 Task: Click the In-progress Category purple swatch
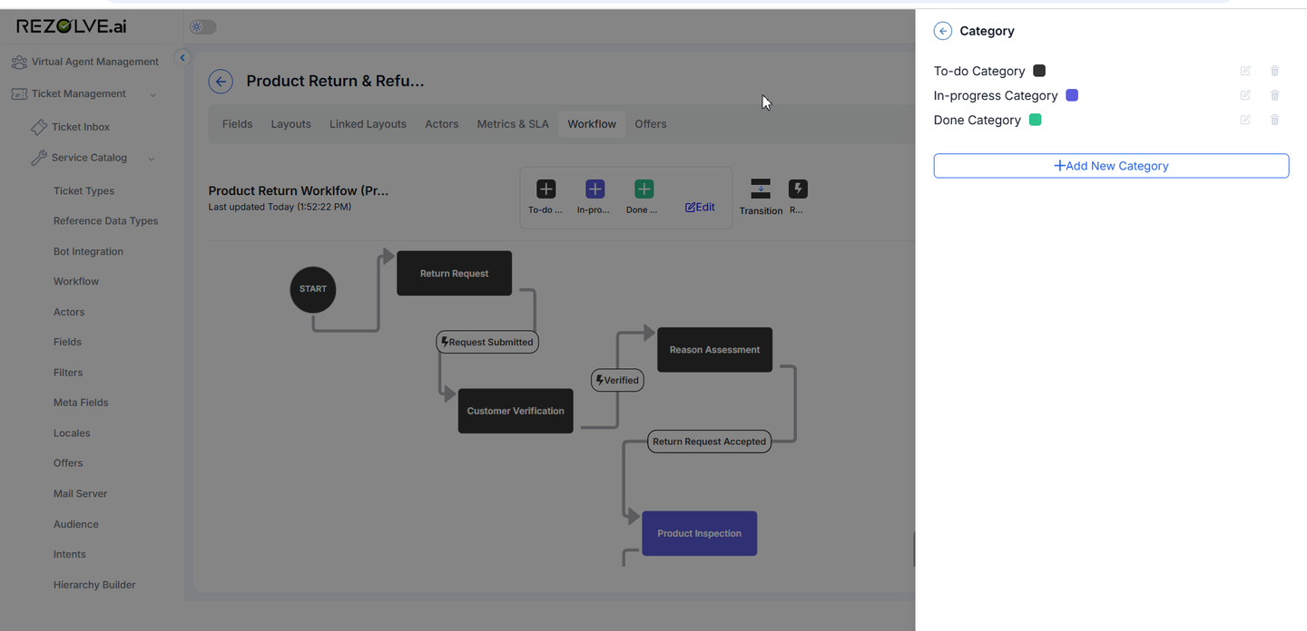1072,95
